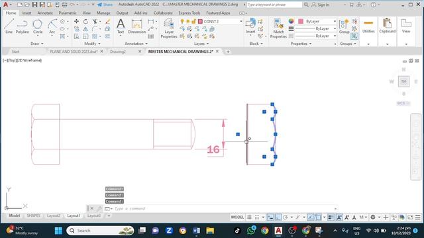Click the Sign In button
Viewport: 424px width, 238px height.
click(x=320, y=5)
